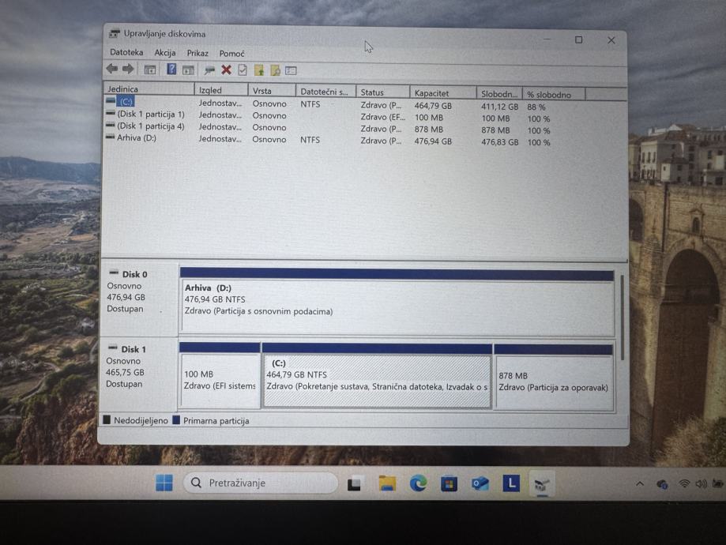Open the Akcija menu
Viewport: 726px width, 545px height.
click(x=165, y=53)
